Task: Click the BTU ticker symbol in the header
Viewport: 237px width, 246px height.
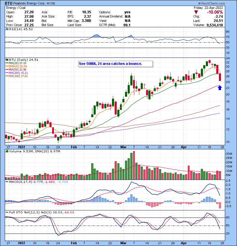Action: tap(8, 3)
